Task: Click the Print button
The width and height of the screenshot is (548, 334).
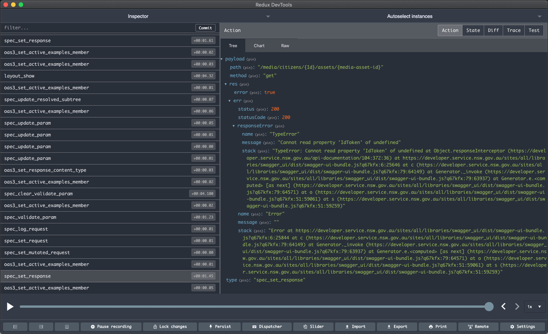Action: [x=438, y=326]
